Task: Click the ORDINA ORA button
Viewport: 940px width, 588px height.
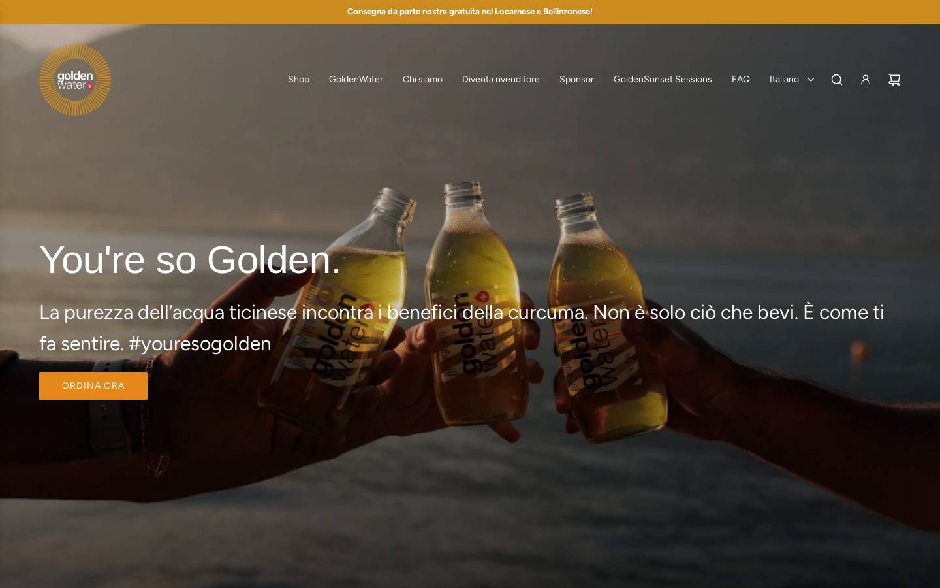Action: pyautogui.click(x=93, y=386)
